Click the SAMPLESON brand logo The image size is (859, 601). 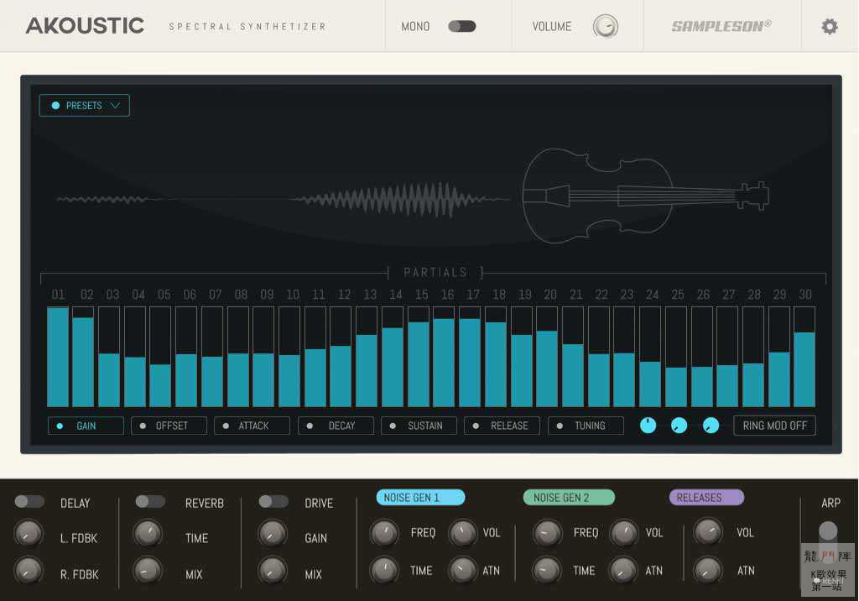pos(721,26)
